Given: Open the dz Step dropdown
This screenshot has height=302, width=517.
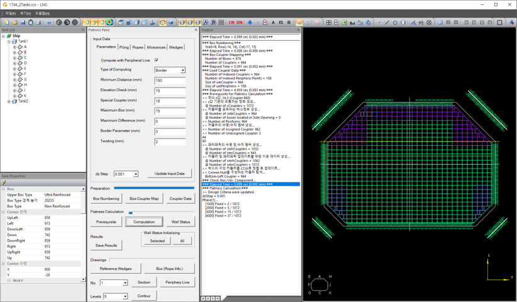Looking at the screenshot, I should [135, 174].
